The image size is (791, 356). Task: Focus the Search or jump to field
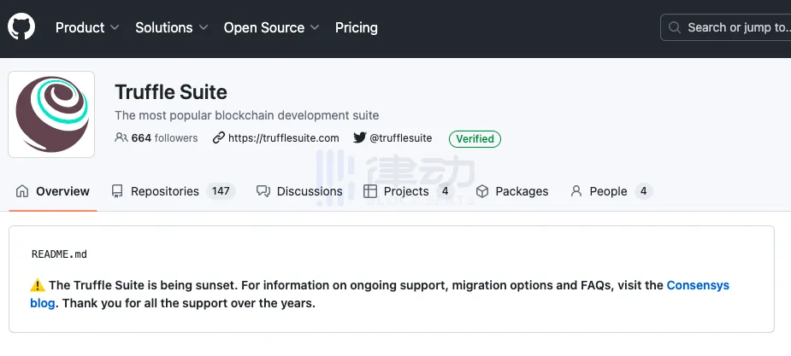click(725, 27)
